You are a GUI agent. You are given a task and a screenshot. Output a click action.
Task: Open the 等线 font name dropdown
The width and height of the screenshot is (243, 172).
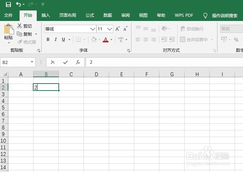[x=93, y=29]
